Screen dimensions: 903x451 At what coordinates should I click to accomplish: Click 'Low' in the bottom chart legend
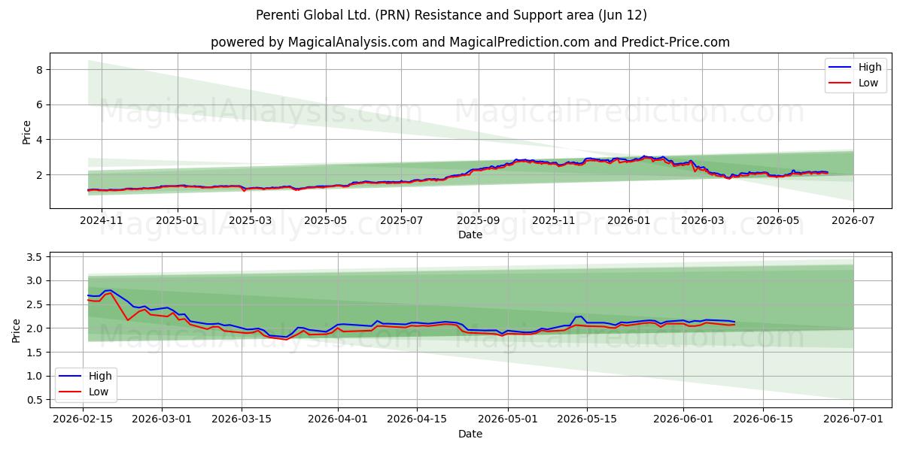[x=99, y=392]
